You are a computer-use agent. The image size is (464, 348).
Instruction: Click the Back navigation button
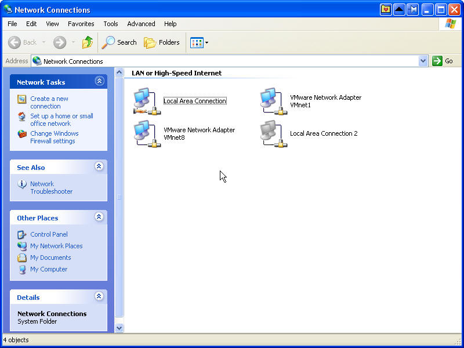[23, 42]
